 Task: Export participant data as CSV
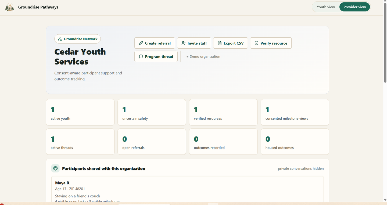231,43
